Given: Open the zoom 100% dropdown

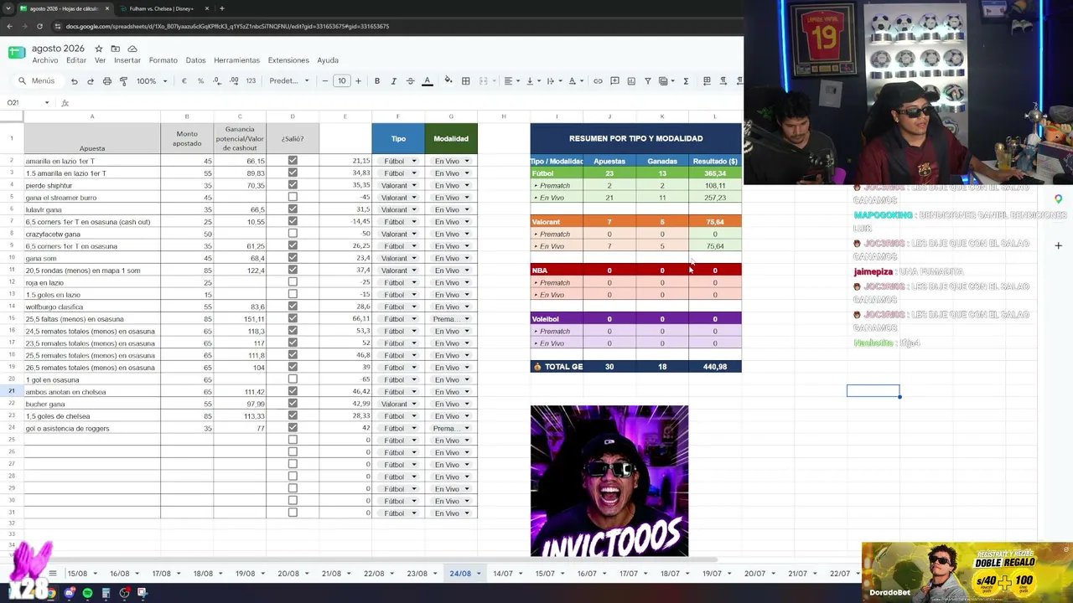Looking at the screenshot, I should pyautogui.click(x=152, y=81).
